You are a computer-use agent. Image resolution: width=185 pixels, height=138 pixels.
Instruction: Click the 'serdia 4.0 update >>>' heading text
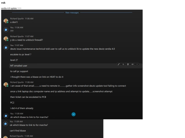(x=11, y=8)
